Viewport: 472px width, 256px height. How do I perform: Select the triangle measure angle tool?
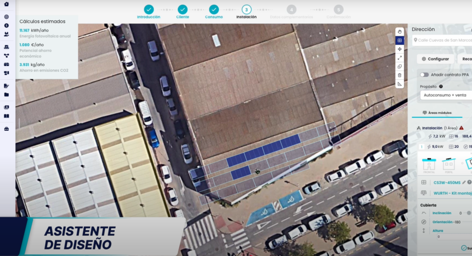tap(400, 84)
